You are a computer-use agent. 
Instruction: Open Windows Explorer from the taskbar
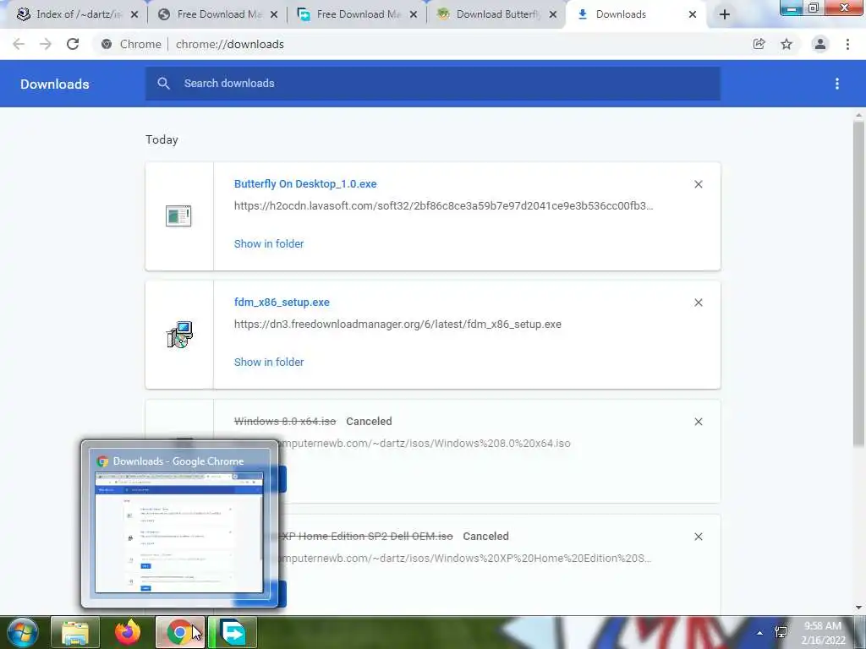pyautogui.click(x=75, y=632)
